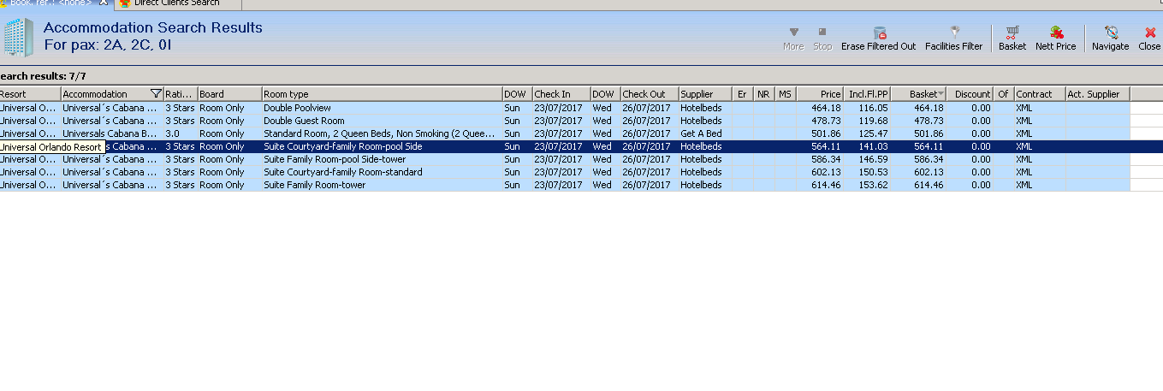Sort by the Price column header
Viewport: 1163px width, 391px height.
(x=820, y=94)
